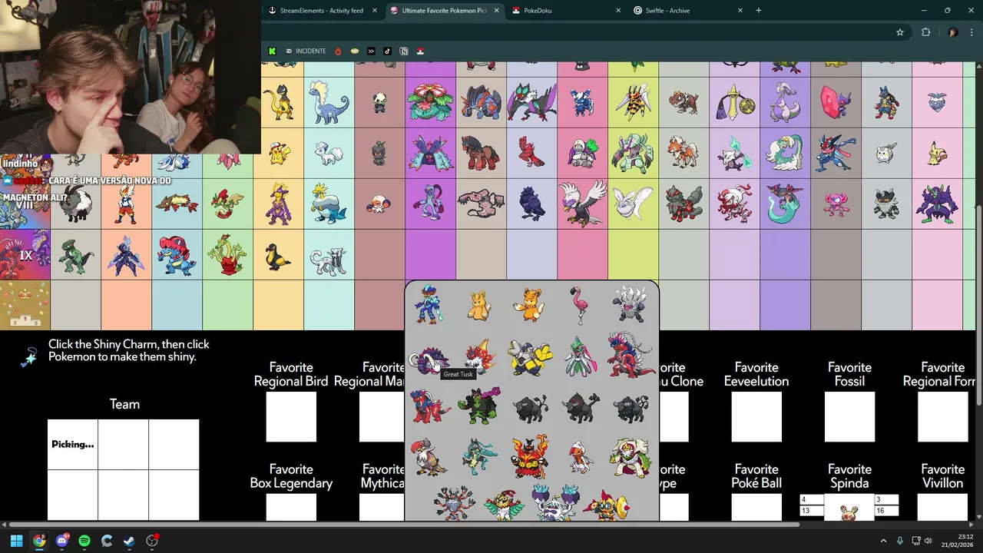
Task: Open Steam from the taskbar
Action: (129, 541)
